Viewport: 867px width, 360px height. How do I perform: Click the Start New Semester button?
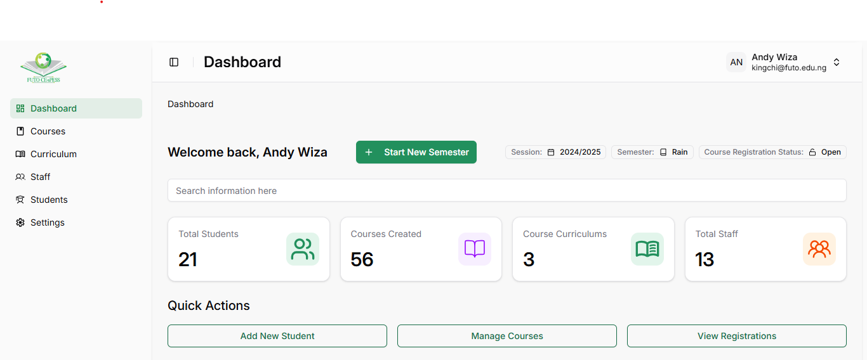tap(416, 152)
